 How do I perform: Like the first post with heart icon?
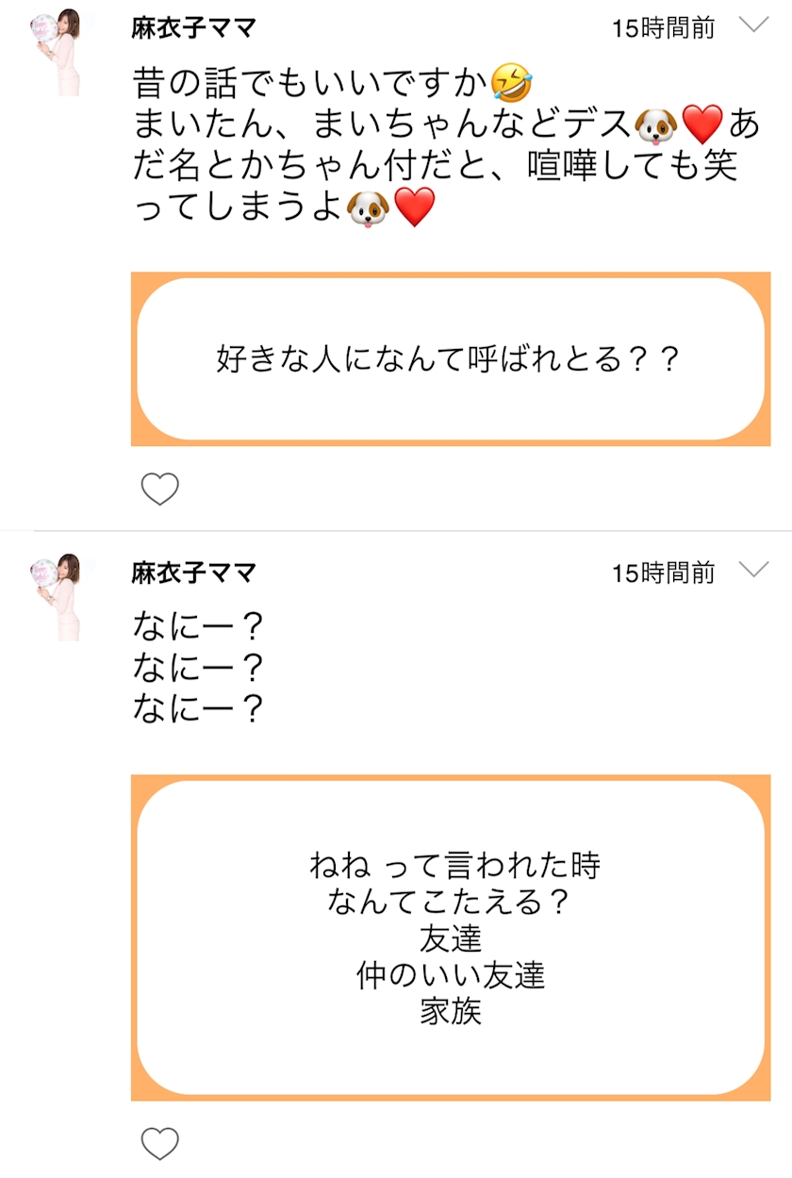(159, 489)
